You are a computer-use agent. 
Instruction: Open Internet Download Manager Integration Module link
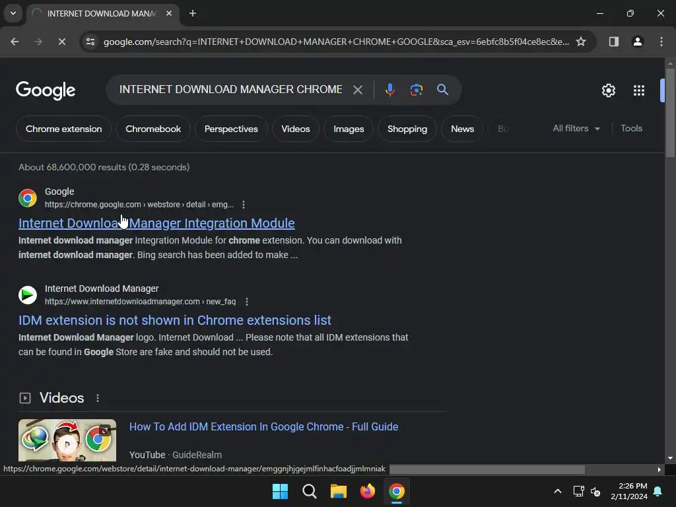pos(156,223)
